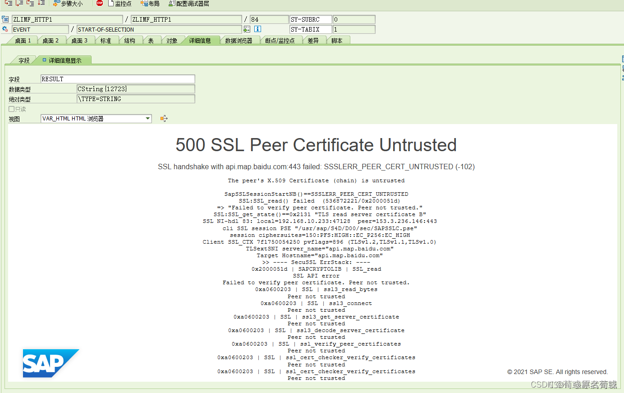Click the © 2021 SAP SE copyright text

click(558, 372)
